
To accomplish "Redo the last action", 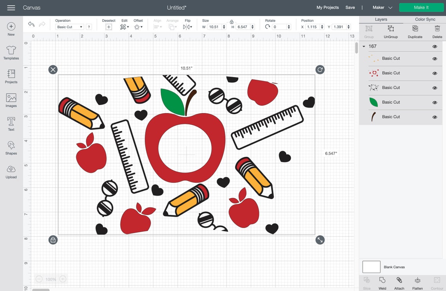I will click(x=42, y=24).
